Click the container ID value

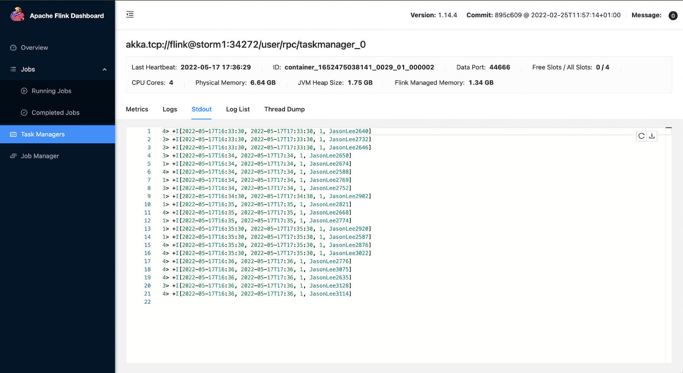point(359,67)
